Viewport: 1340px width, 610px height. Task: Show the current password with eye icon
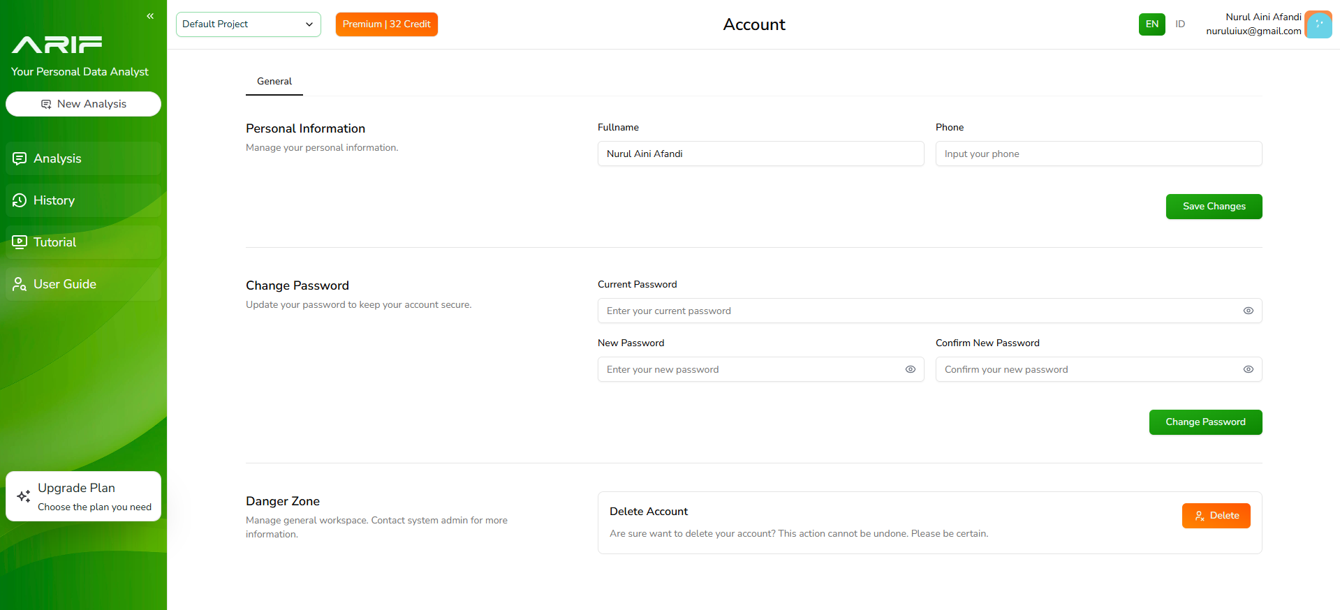[1248, 311]
